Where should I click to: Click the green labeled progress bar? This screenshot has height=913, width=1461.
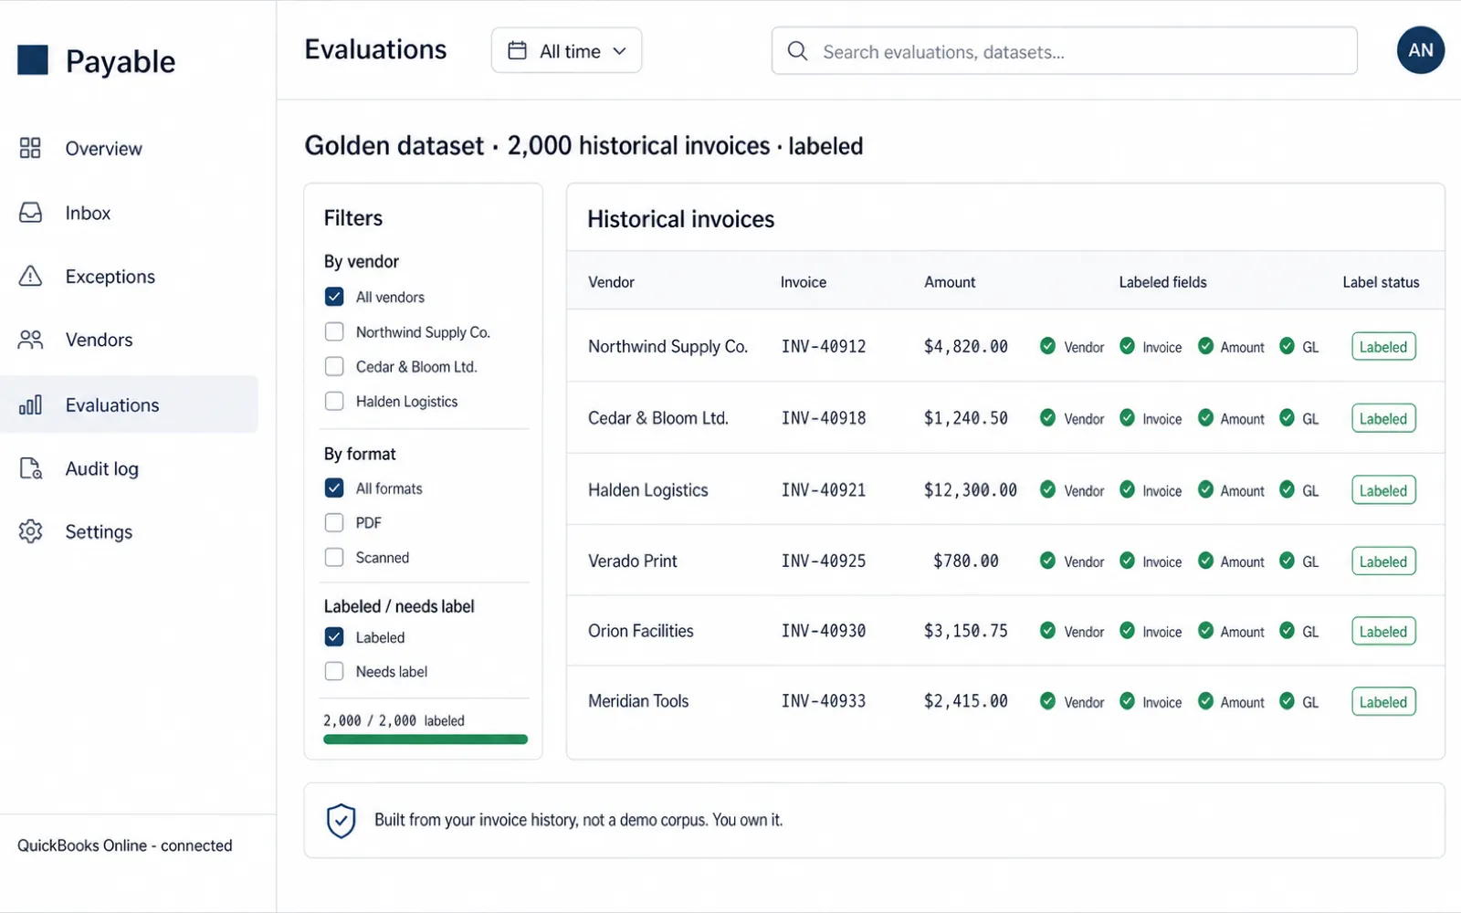tap(426, 740)
